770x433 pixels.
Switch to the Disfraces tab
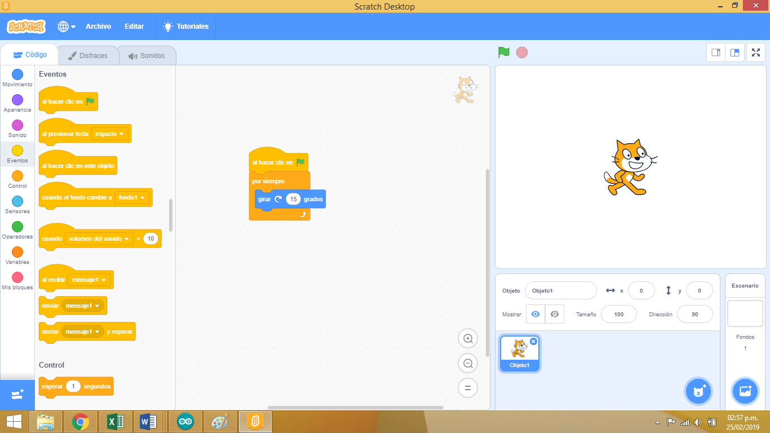[88, 55]
